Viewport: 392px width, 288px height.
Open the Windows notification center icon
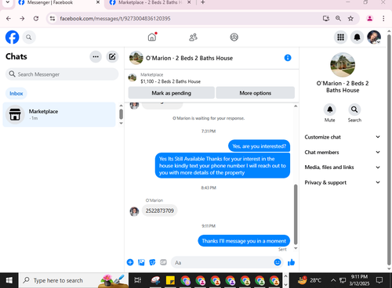tap(379, 280)
